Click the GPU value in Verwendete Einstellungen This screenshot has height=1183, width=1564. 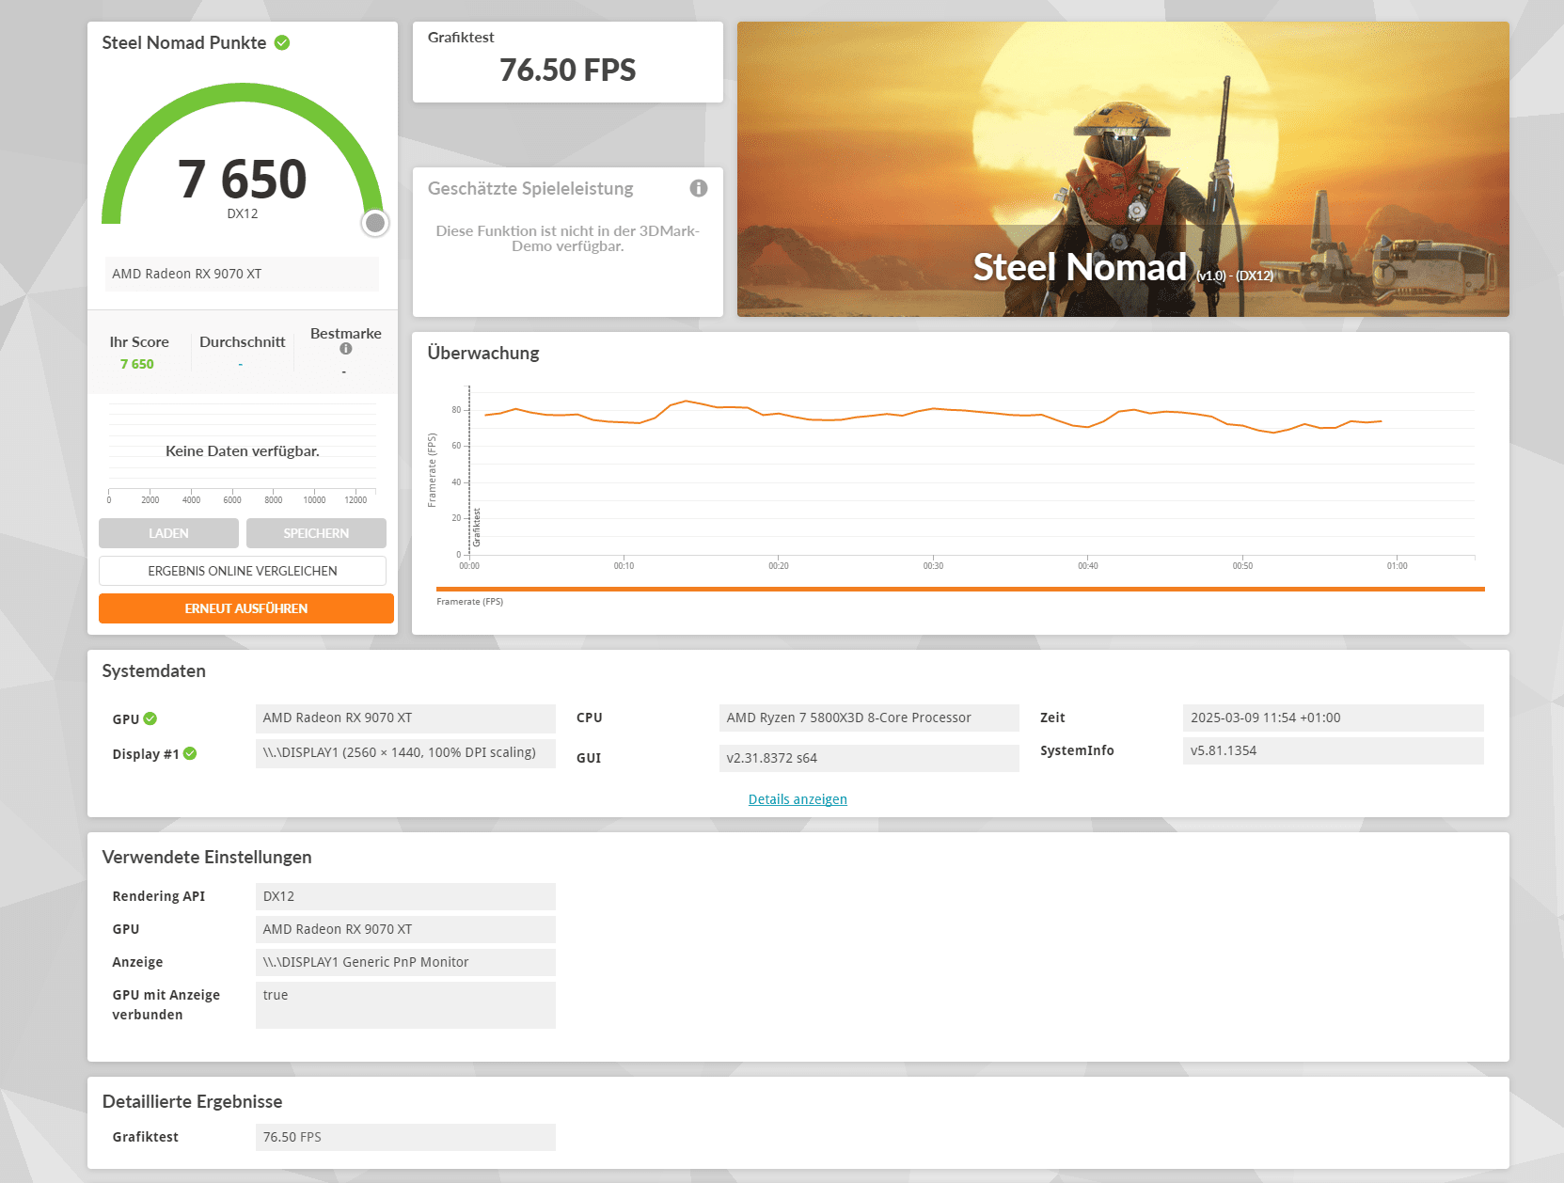(x=405, y=929)
